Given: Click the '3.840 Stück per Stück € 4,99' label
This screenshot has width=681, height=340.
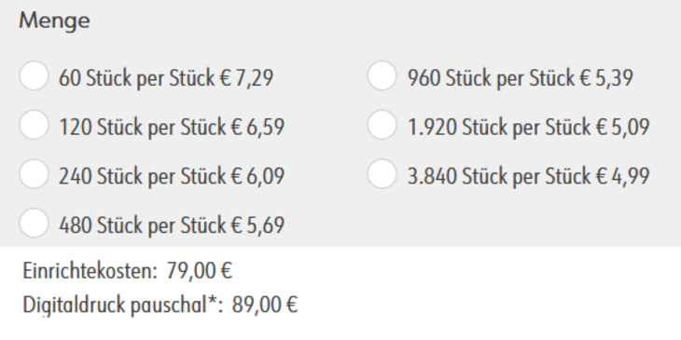Looking at the screenshot, I should [529, 176].
